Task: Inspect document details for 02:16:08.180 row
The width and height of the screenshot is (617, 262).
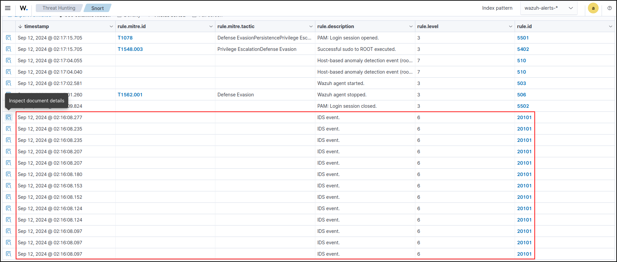Action: pyautogui.click(x=9, y=174)
